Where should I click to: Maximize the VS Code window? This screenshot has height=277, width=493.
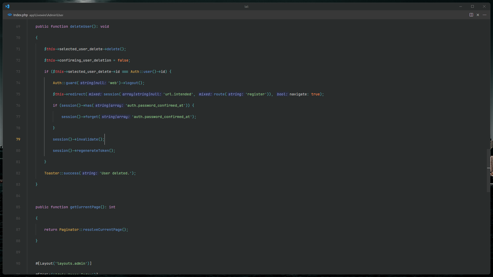(472, 6)
